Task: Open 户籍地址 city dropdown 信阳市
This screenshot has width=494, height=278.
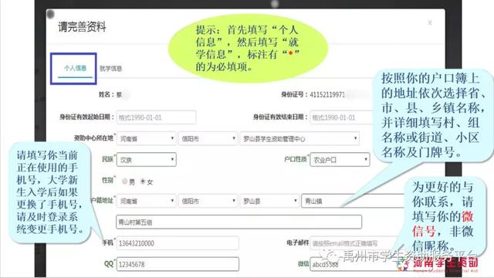Action: tap(208, 201)
